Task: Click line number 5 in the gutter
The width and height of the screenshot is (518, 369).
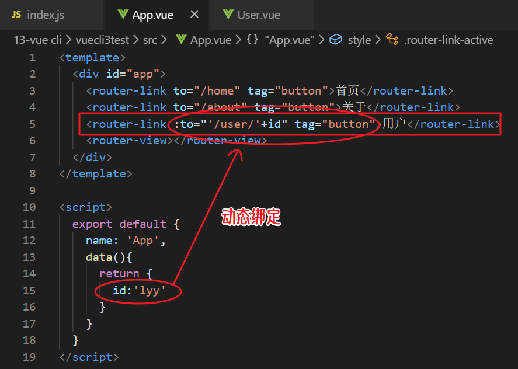Action: point(32,124)
